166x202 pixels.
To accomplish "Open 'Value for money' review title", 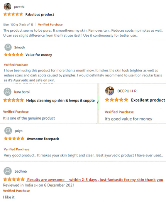I will [x=39, y=55].
